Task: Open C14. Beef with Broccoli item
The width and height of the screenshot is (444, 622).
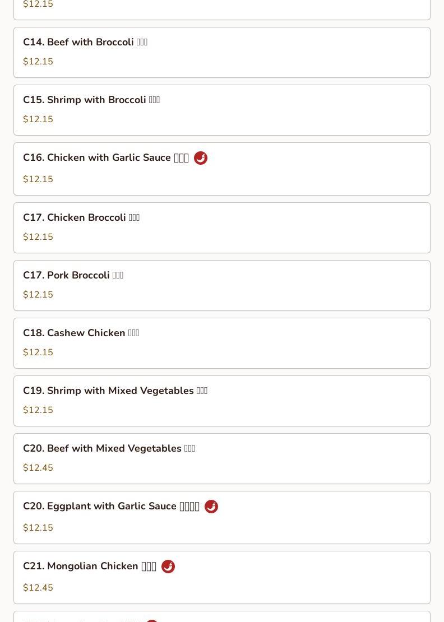Action: click(x=85, y=43)
